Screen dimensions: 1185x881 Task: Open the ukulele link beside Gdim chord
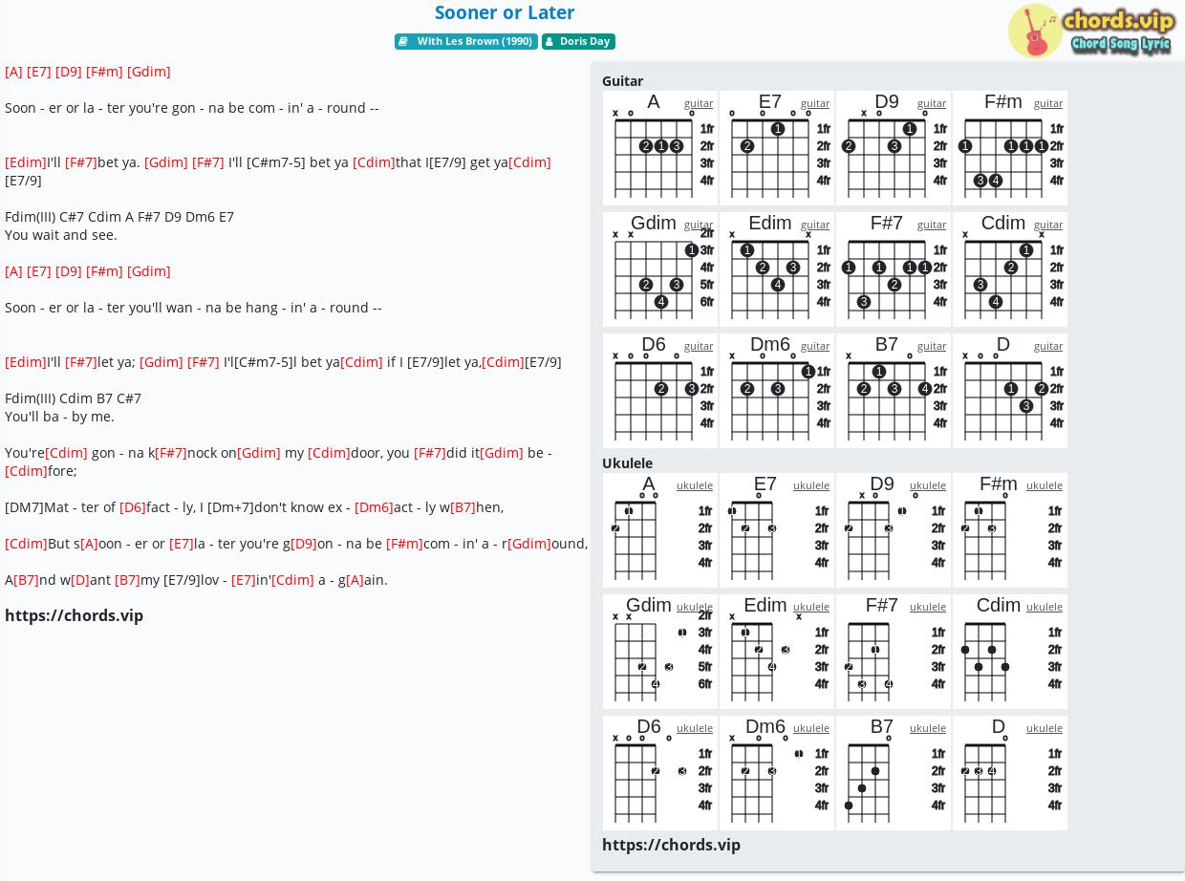695,607
